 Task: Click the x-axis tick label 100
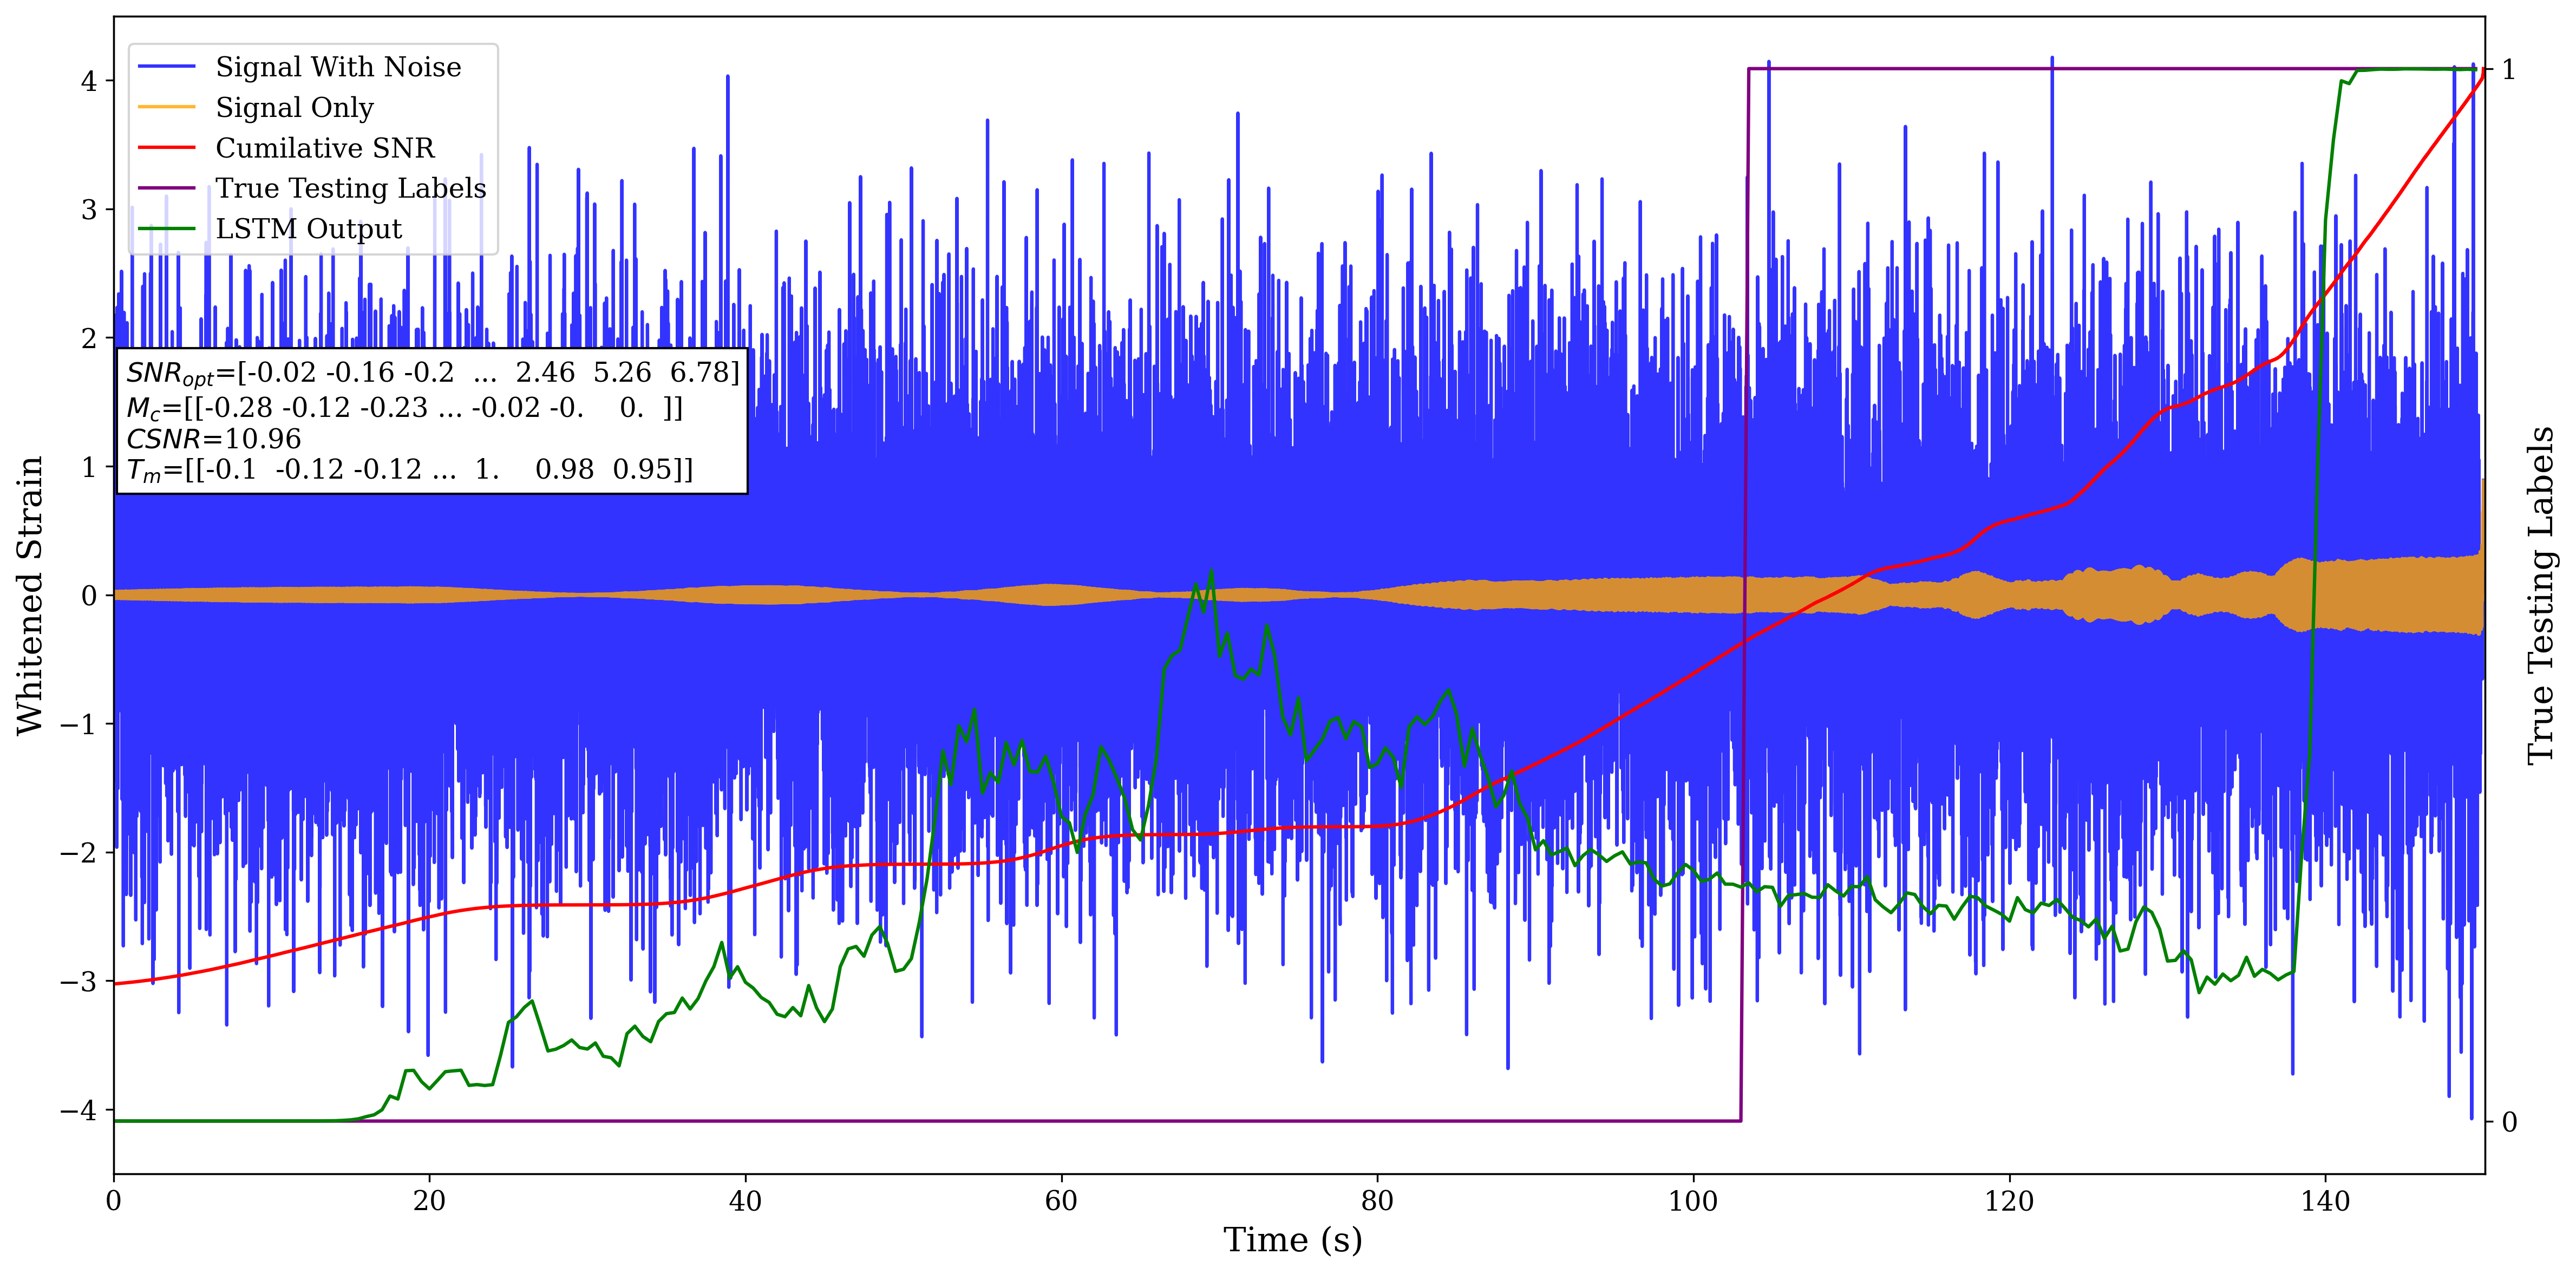coord(1693,1201)
